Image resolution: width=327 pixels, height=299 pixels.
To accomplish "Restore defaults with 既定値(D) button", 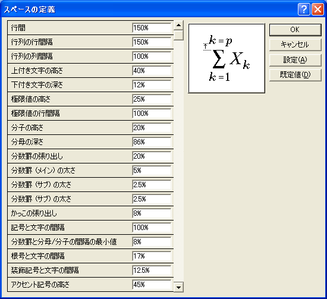I will (295, 75).
